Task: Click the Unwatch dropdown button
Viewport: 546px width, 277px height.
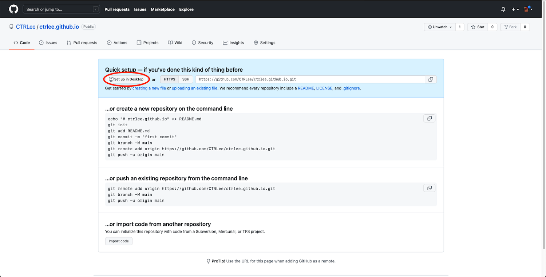Action: point(440,27)
